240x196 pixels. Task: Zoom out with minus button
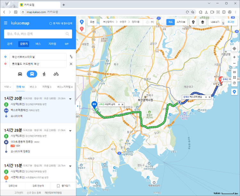click(234, 63)
